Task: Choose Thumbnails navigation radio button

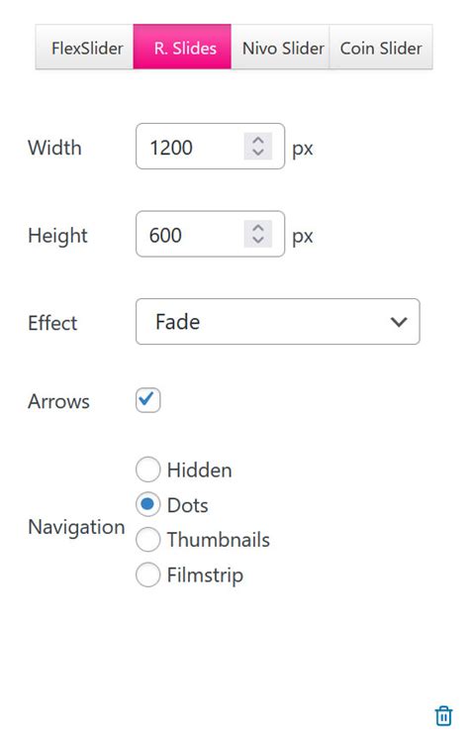Action: [x=147, y=540]
